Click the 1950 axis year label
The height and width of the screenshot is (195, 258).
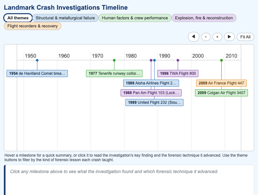click(x=30, y=56)
